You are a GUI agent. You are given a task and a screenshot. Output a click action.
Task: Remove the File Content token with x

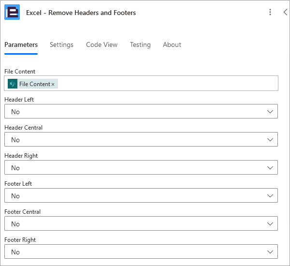pyautogui.click(x=53, y=85)
